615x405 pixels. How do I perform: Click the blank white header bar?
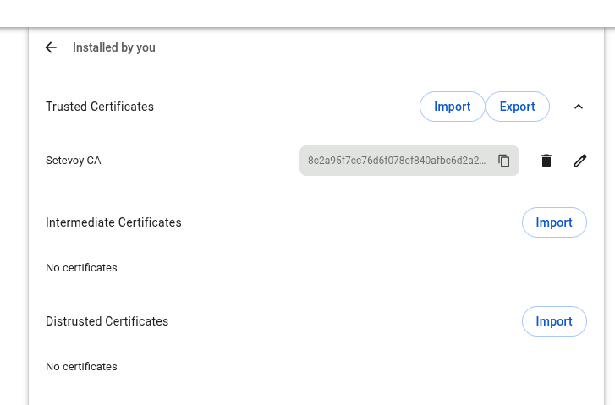[307, 12]
